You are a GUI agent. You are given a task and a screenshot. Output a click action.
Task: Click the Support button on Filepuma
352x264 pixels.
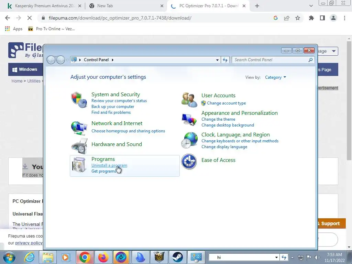click(x=331, y=223)
